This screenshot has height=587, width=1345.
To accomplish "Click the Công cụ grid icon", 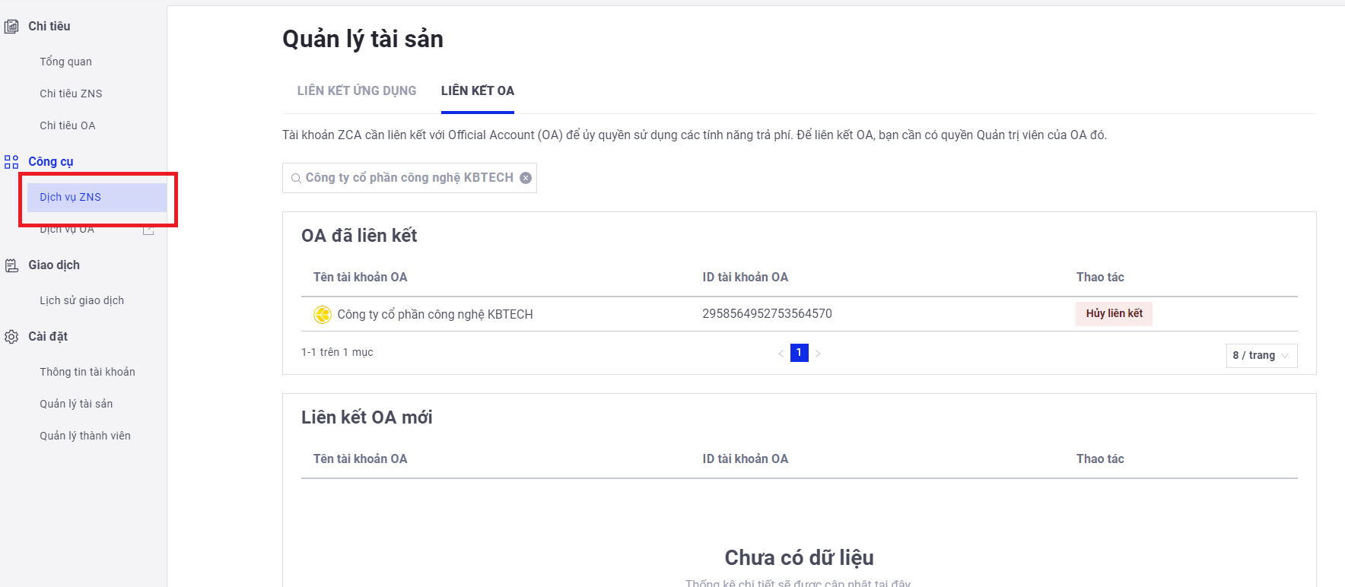I will 11,162.
